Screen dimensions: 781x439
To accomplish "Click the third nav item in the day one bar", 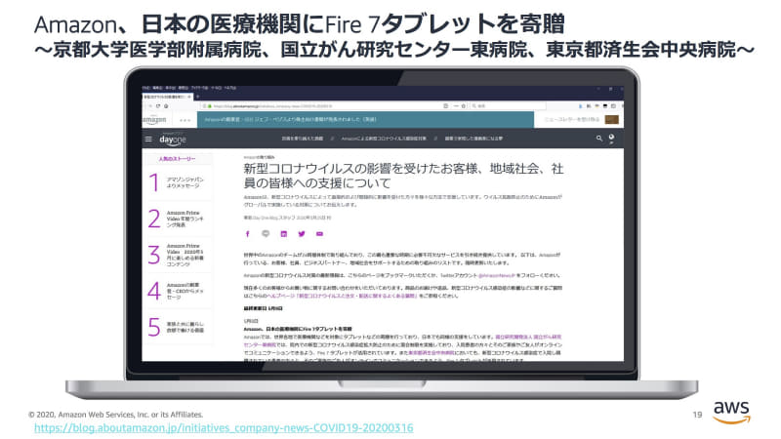I will click(473, 139).
